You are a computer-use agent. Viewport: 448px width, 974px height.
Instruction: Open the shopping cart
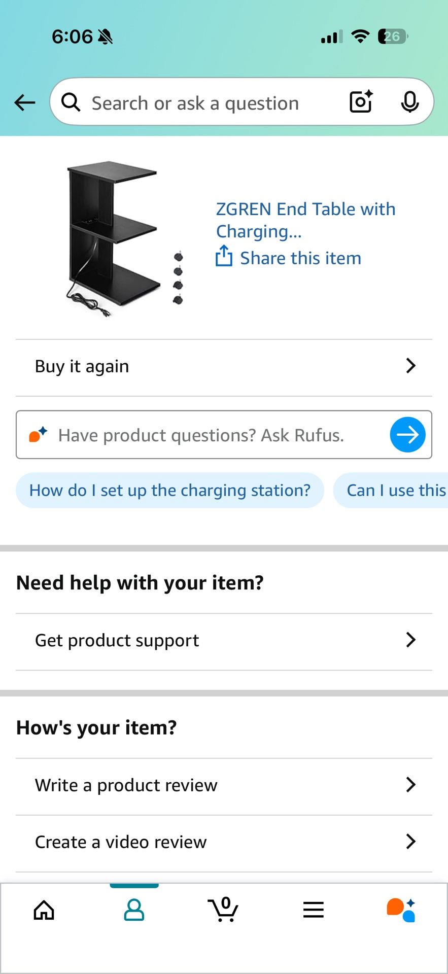[223, 909]
